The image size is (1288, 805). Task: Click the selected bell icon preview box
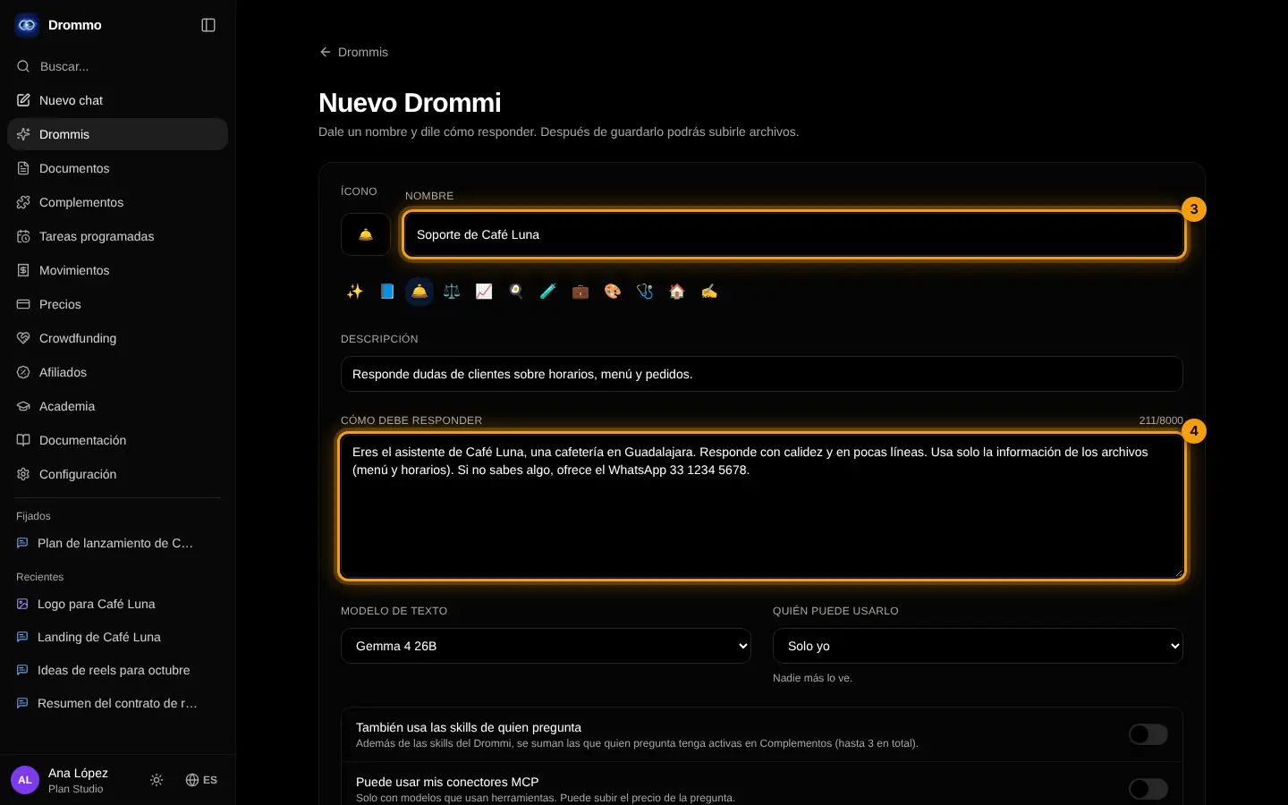click(366, 234)
